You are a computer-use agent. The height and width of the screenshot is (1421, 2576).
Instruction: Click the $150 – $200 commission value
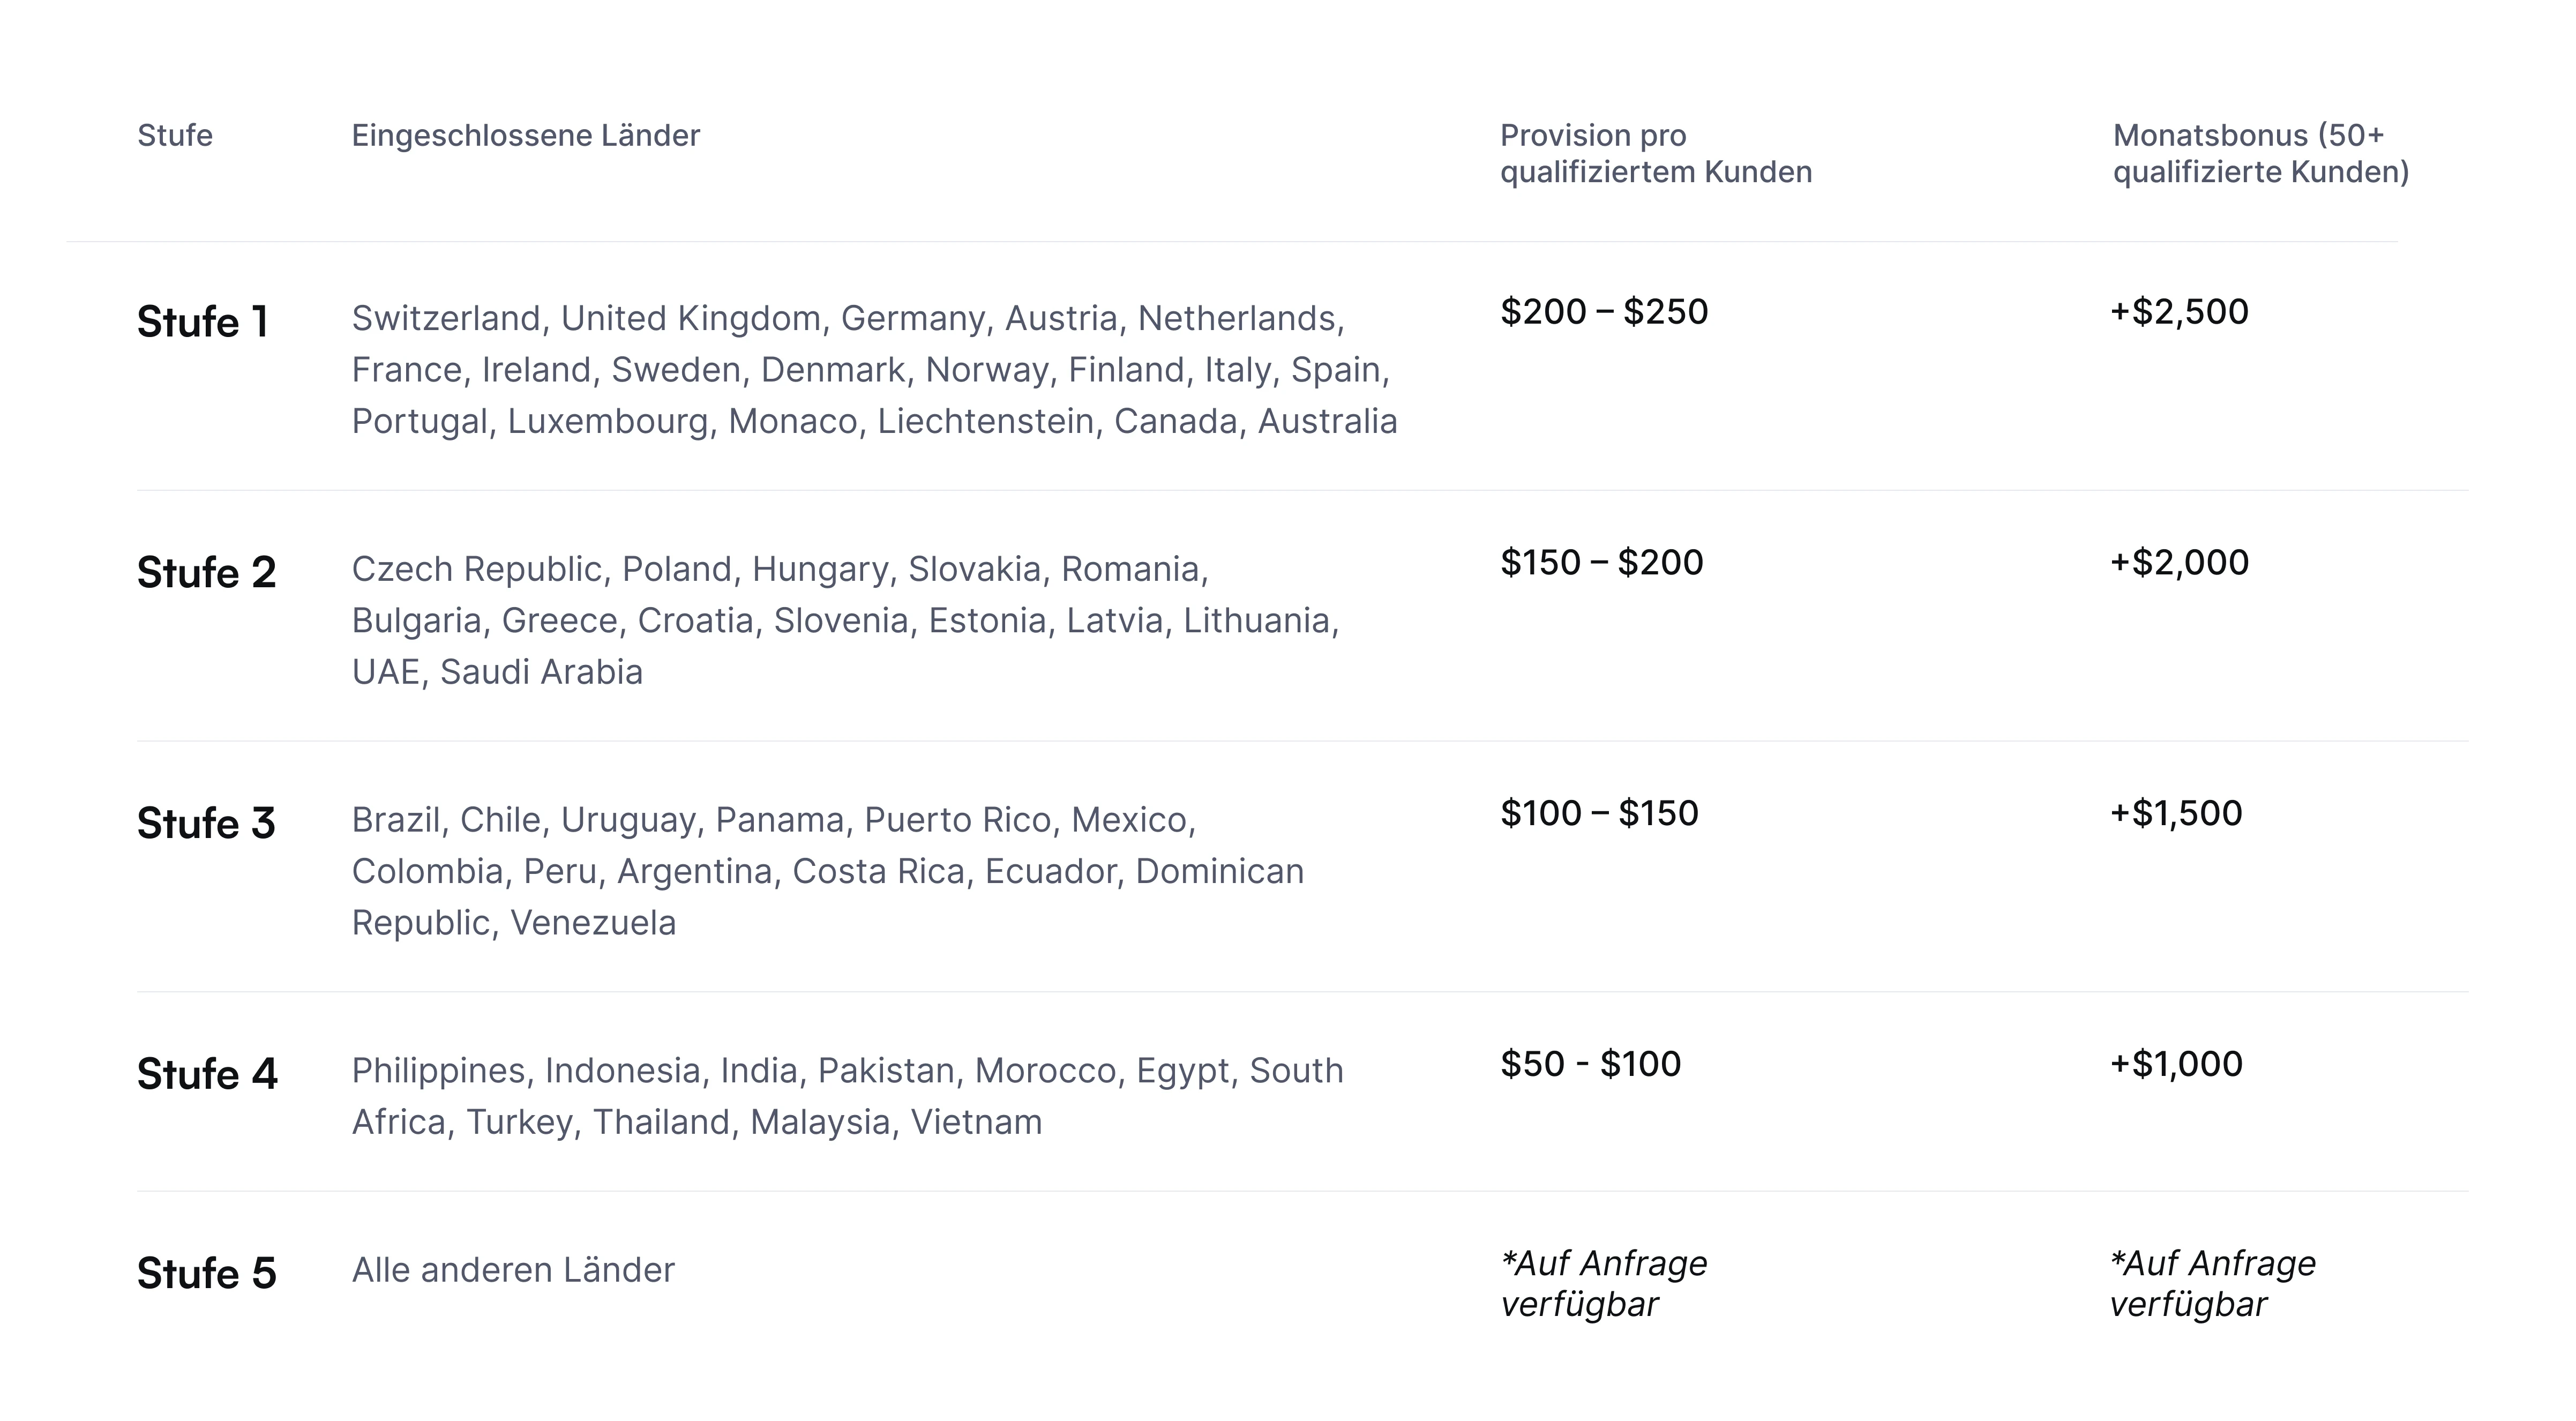(1602, 563)
